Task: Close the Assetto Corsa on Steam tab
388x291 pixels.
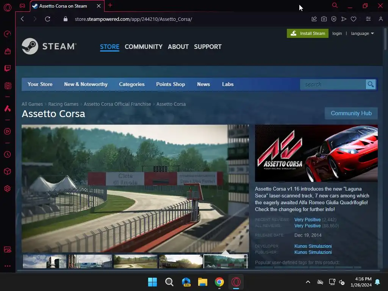Action: [99, 6]
